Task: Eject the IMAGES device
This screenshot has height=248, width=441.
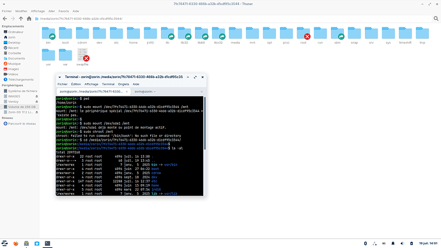Action: pyautogui.click(x=36, y=96)
